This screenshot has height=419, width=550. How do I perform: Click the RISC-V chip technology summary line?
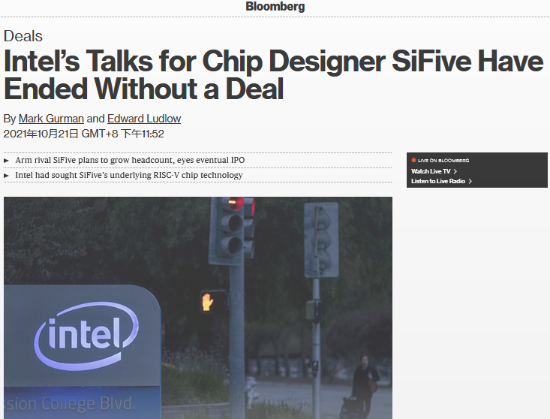click(129, 175)
